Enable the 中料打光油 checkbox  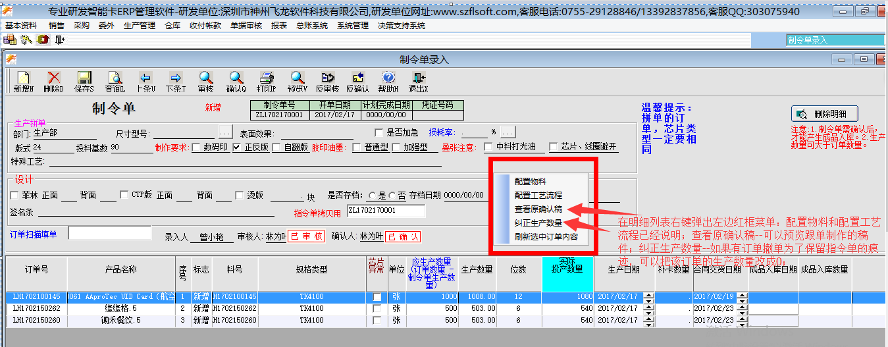pos(488,147)
